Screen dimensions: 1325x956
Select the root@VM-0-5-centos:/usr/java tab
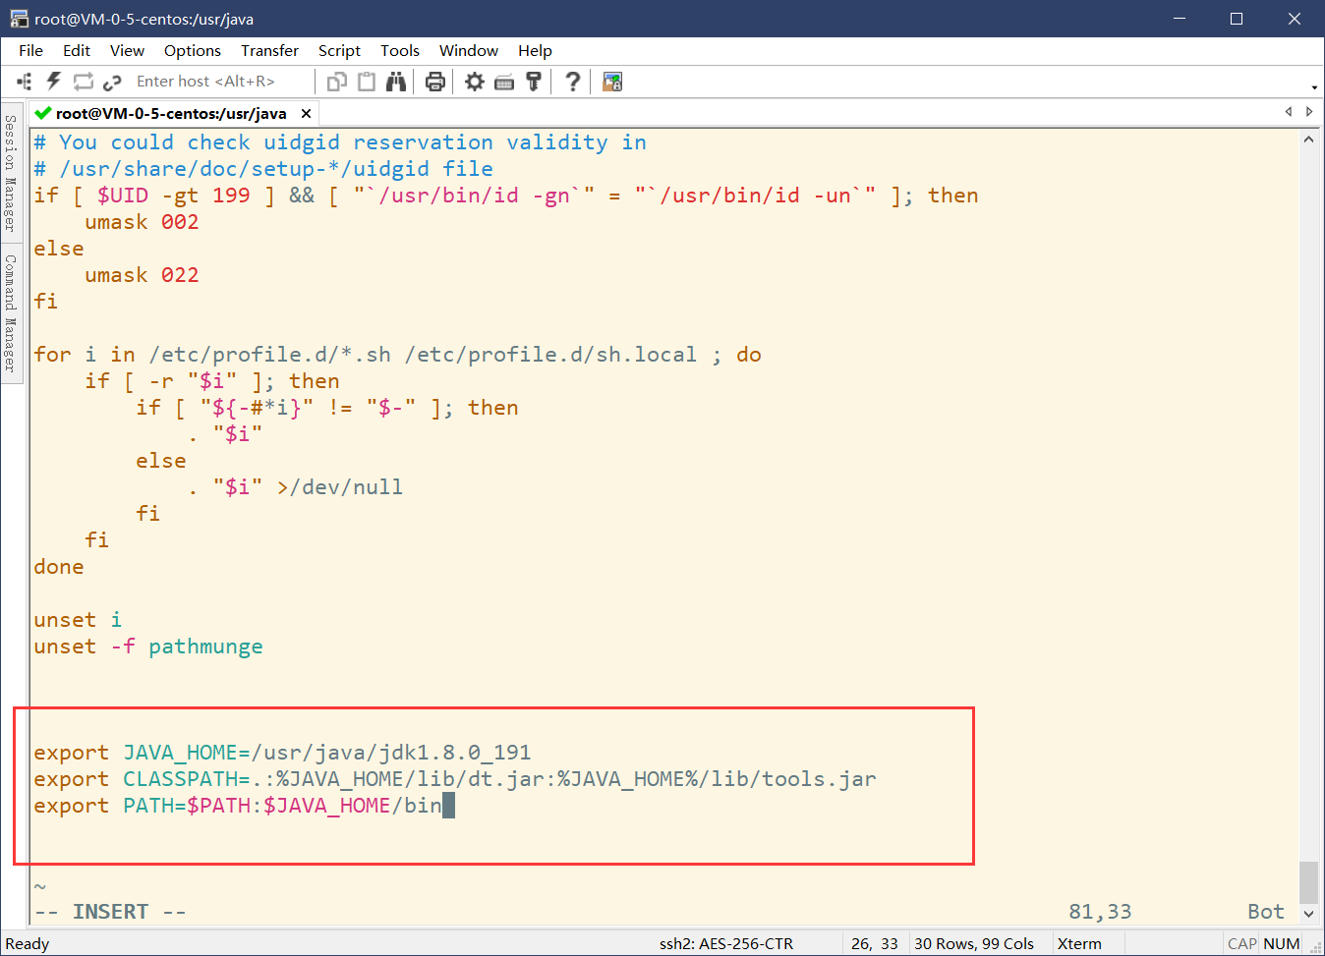tap(171, 113)
